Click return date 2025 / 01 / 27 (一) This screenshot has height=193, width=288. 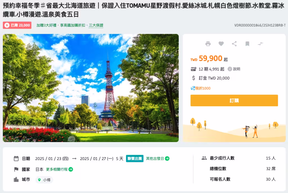pos(97,159)
